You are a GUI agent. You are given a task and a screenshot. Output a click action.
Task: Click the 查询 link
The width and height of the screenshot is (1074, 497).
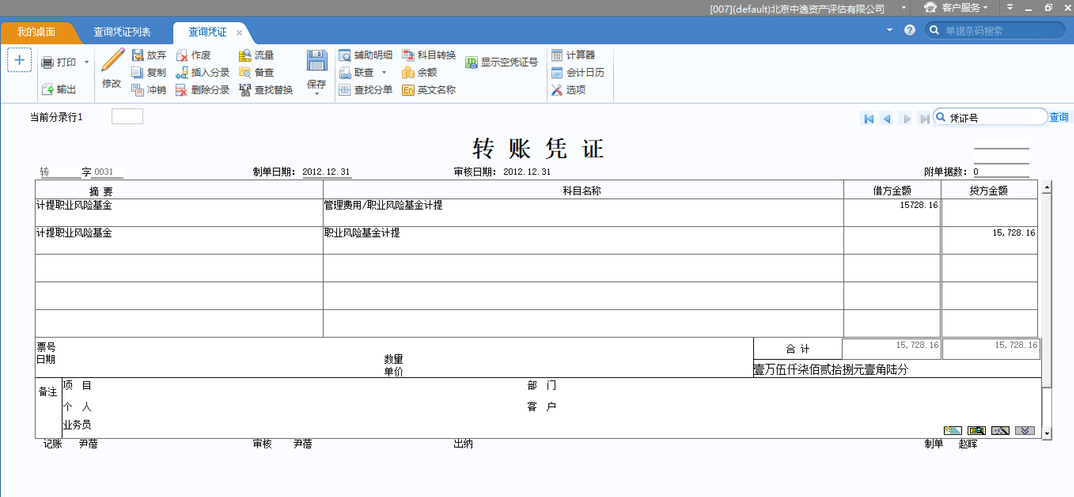(1059, 117)
